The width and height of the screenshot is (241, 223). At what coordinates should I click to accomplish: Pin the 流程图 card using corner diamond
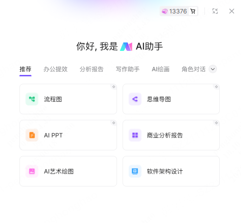pyautogui.click(x=114, y=87)
